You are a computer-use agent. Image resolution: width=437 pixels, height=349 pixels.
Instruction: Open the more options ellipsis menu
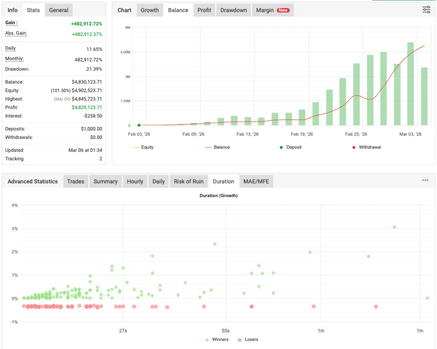[x=425, y=180]
